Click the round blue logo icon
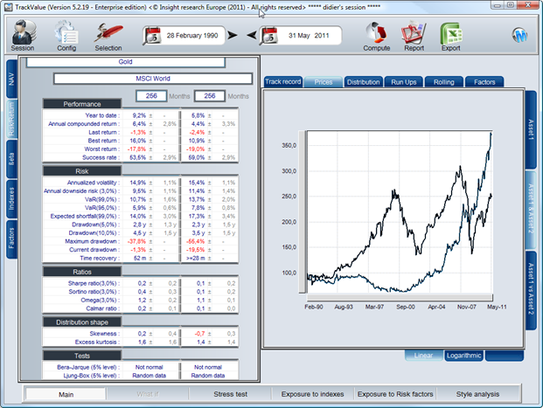 (x=519, y=35)
